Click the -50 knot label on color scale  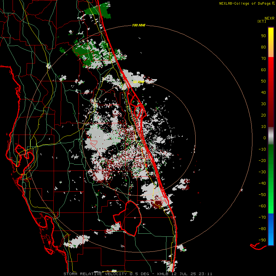pyautogui.click(x=262, y=194)
